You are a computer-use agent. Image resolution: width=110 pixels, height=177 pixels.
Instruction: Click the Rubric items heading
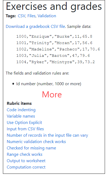[x=19, y=103]
